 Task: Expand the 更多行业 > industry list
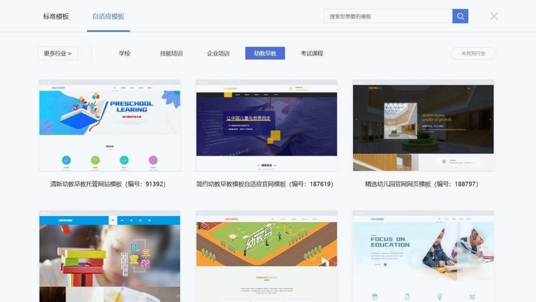click(x=58, y=53)
